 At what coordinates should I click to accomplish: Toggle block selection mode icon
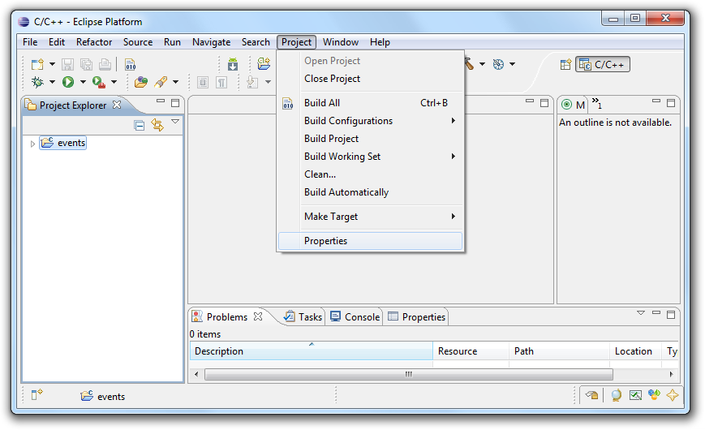203,82
